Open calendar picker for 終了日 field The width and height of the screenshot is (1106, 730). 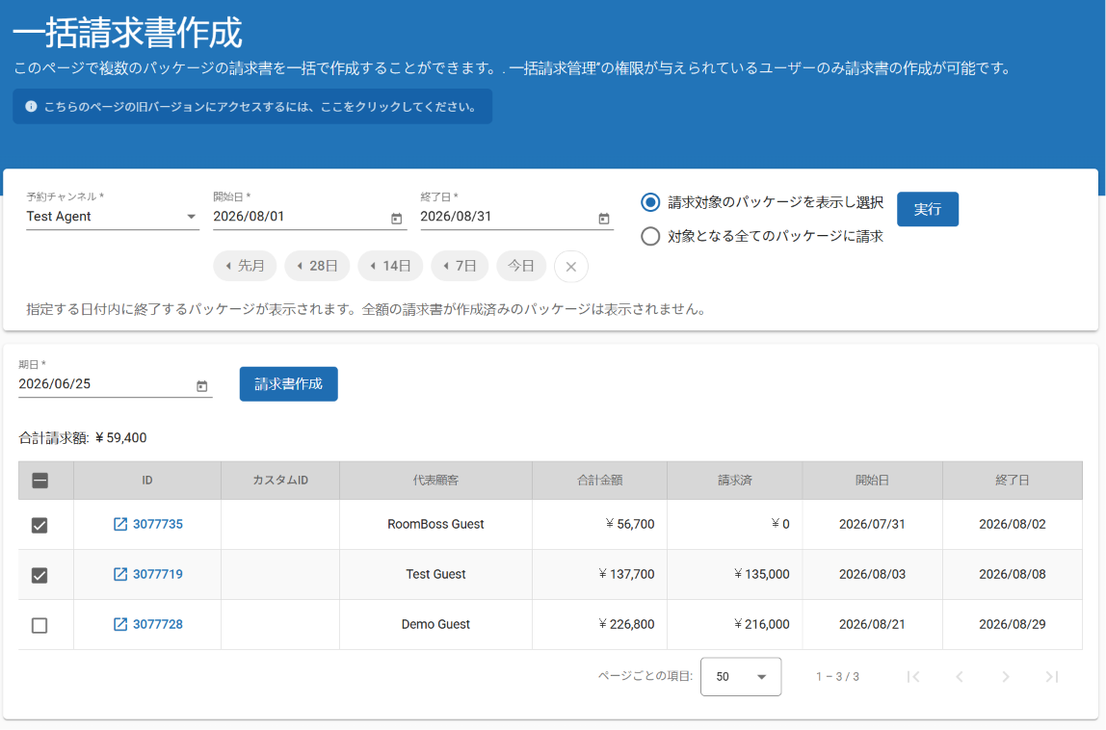point(604,219)
